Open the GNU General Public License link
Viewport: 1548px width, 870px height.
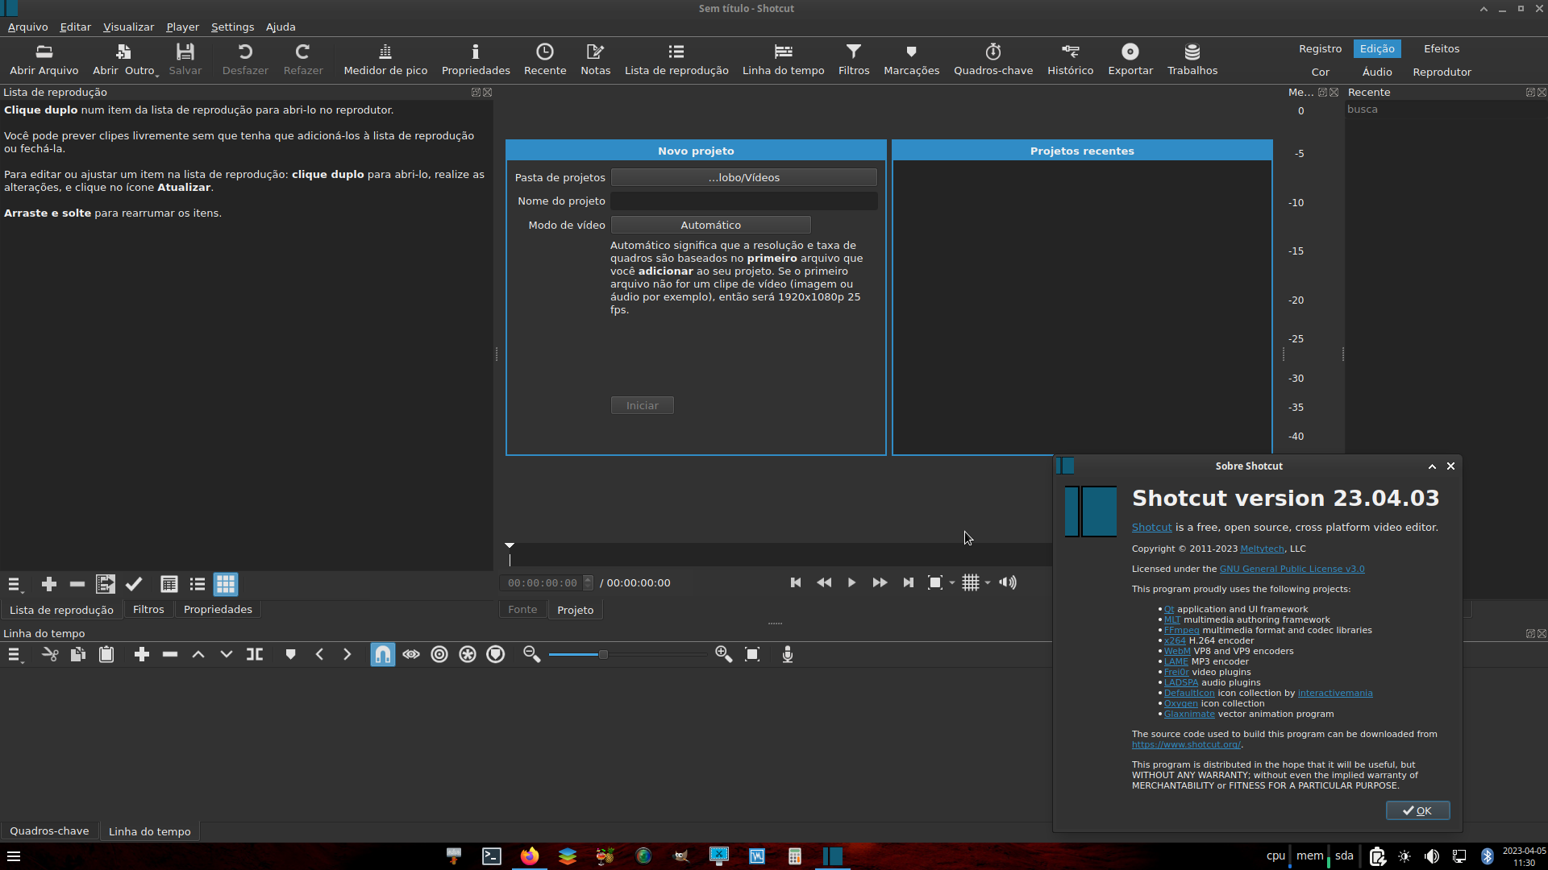[1292, 569]
